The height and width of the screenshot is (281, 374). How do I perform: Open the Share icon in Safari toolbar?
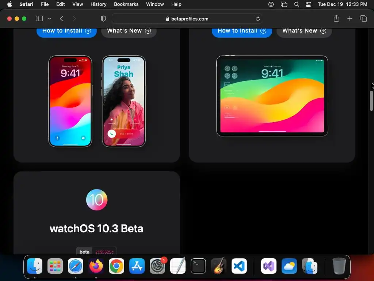336,18
